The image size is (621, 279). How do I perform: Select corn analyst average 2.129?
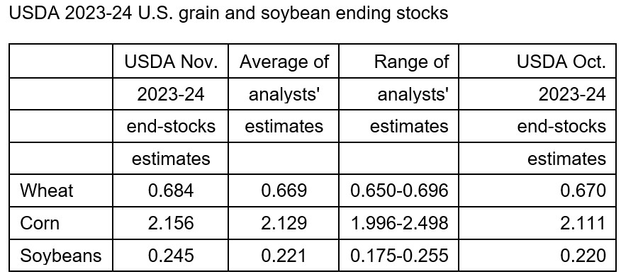pos(284,223)
